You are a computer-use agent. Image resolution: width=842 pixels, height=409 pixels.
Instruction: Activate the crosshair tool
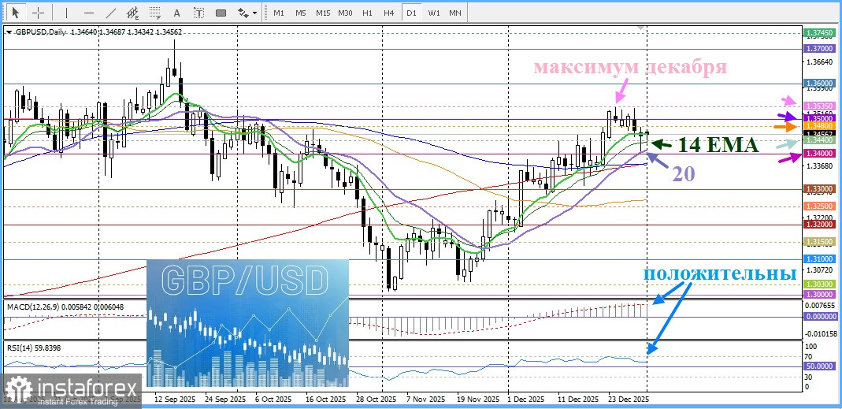38,13
